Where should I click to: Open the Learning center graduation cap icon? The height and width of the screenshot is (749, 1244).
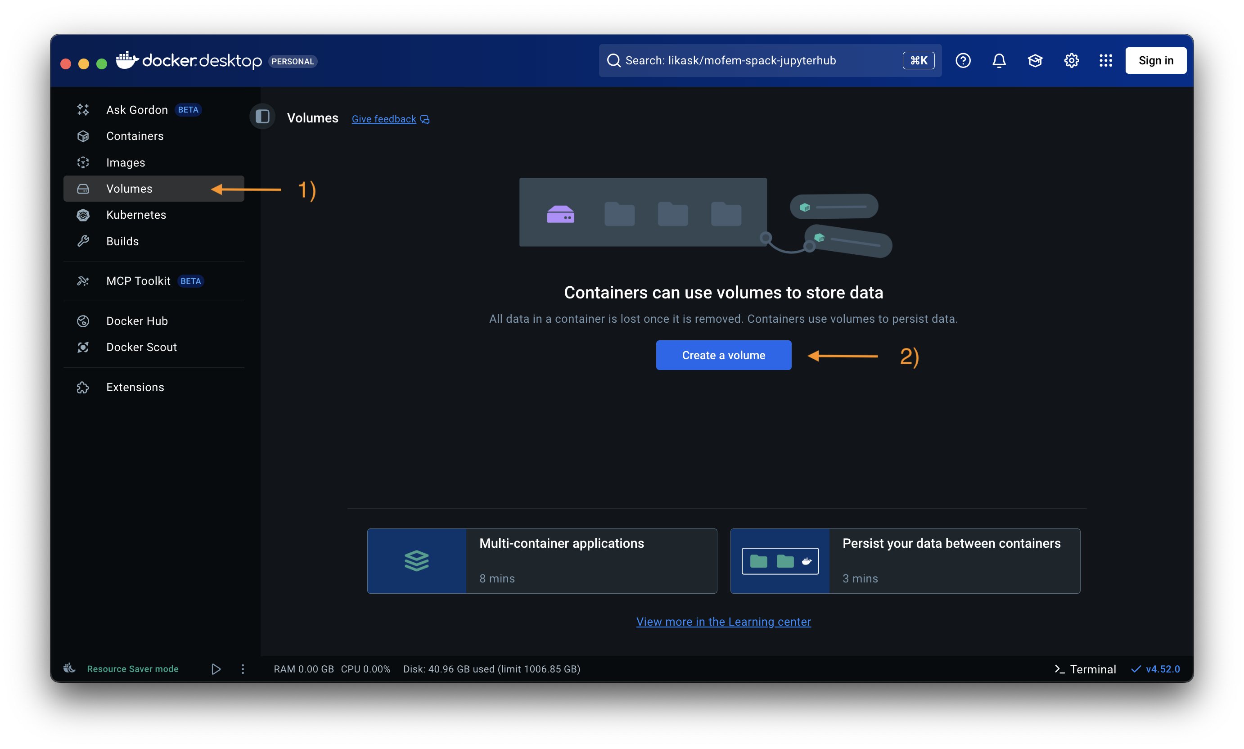tap(1035, 60)
